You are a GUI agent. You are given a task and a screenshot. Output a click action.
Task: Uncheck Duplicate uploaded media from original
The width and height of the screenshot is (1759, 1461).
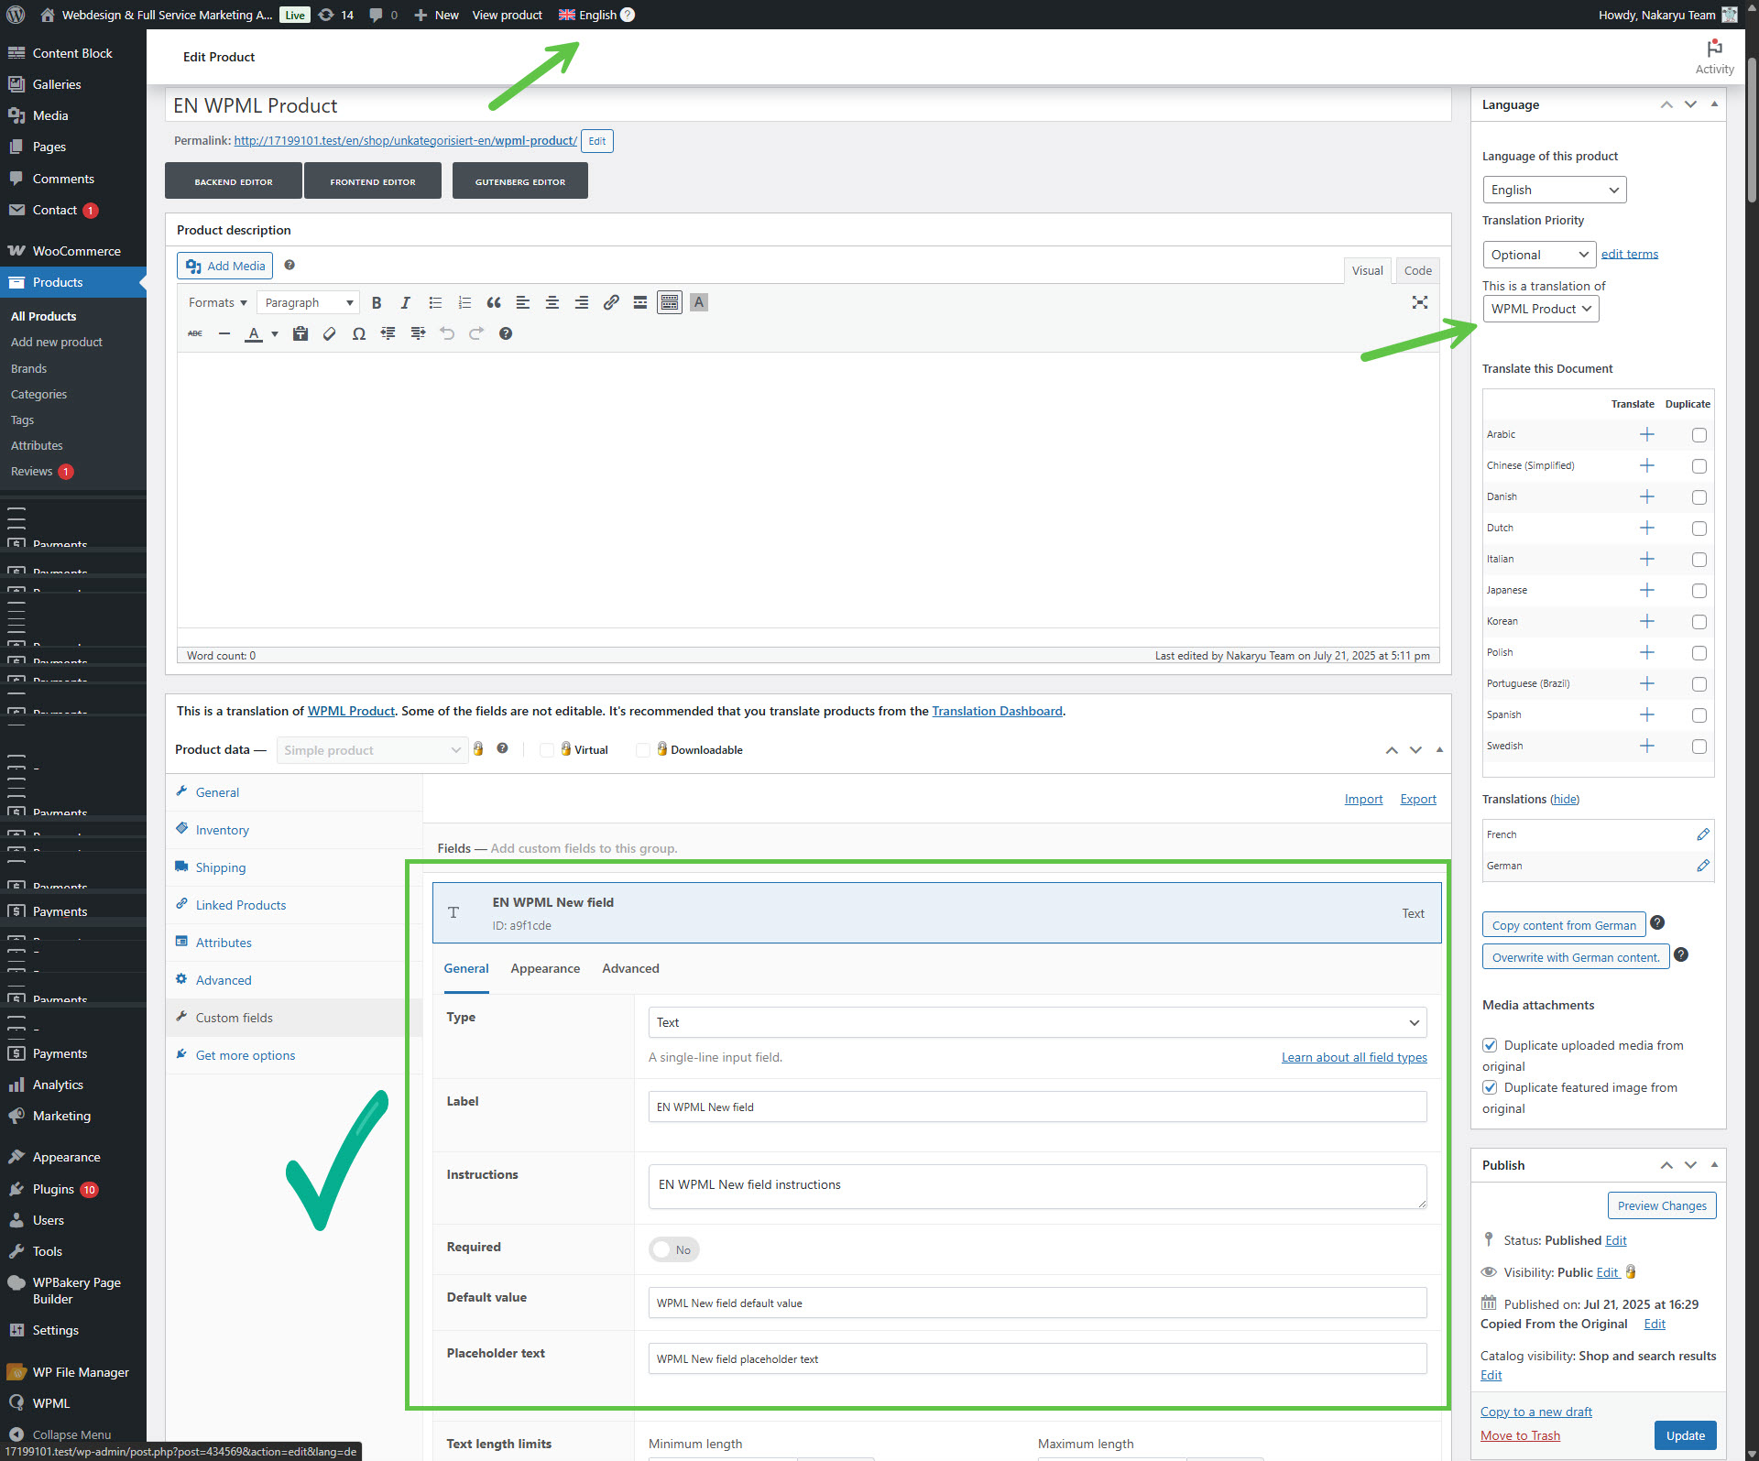tap(1490, 1045)
